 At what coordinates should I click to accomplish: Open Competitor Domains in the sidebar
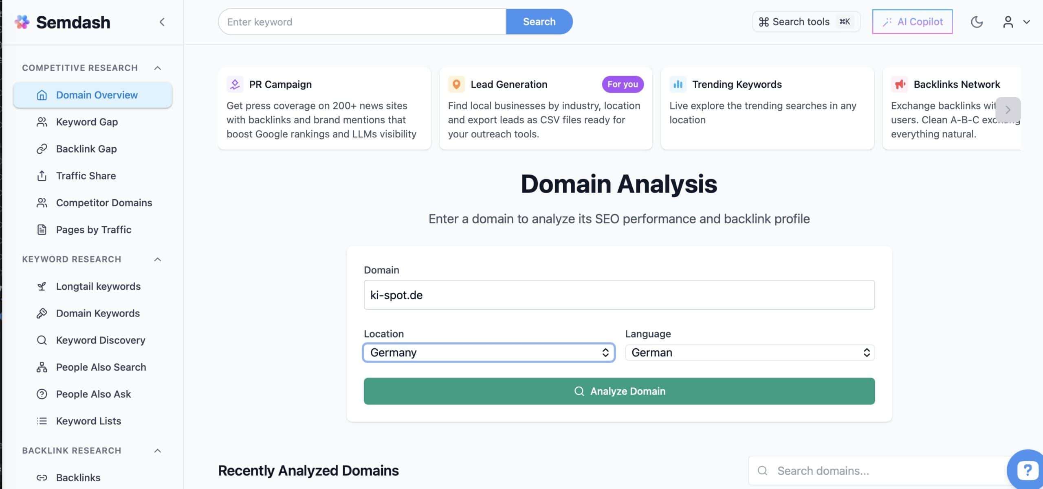pos(92,202)
